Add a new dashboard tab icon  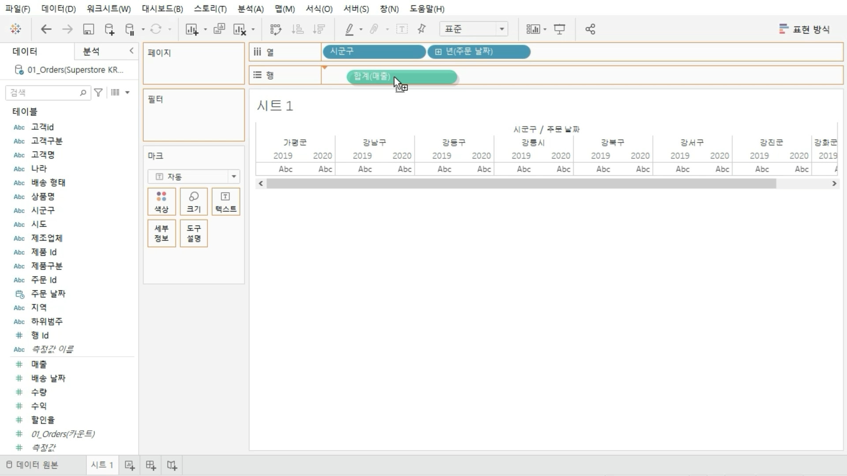point(151,465)
